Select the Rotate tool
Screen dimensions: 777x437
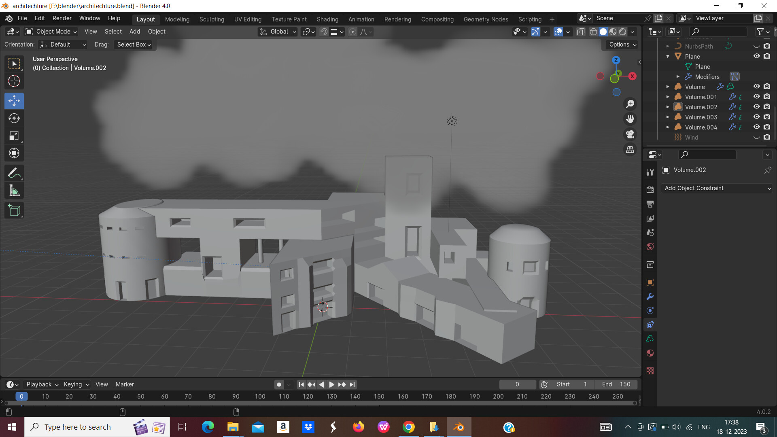[x=14, y=118]
